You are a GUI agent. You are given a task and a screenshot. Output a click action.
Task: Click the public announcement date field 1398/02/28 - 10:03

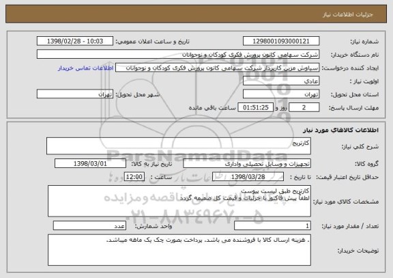click(x=75, y=41)
